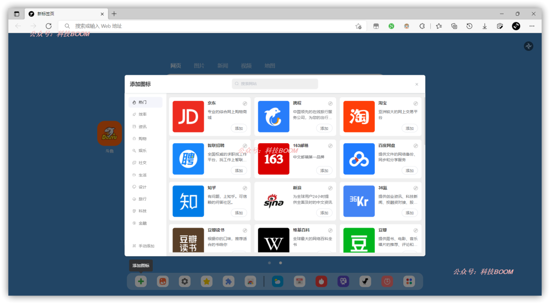Click 添加 button on the 36氪 card
Screen dimensions: 550x304
[409, 213]
